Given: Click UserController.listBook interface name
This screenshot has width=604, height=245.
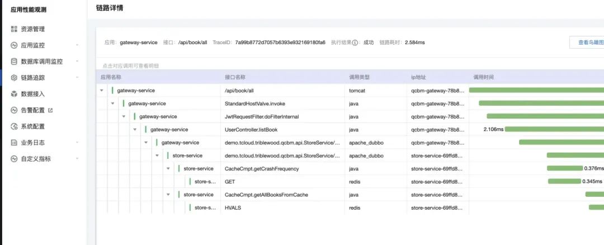Looking at the screenshot, I should (251, 129).
